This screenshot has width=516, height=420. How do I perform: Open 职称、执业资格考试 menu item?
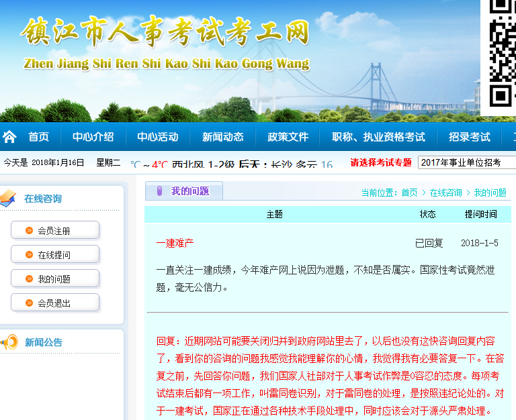click(x=378, y=137)
